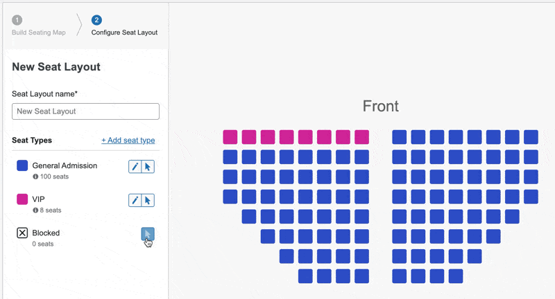Activate the Blocked seat selection cursor
The width and height of the screenshot is (555, 299).
click(x=148, y=234)
